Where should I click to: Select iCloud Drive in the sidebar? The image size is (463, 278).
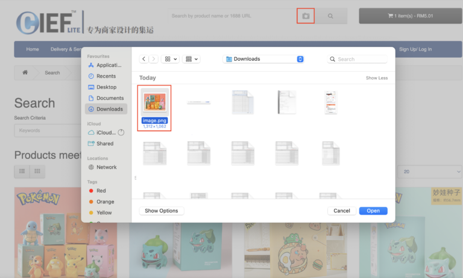click(x=102, y=132)
